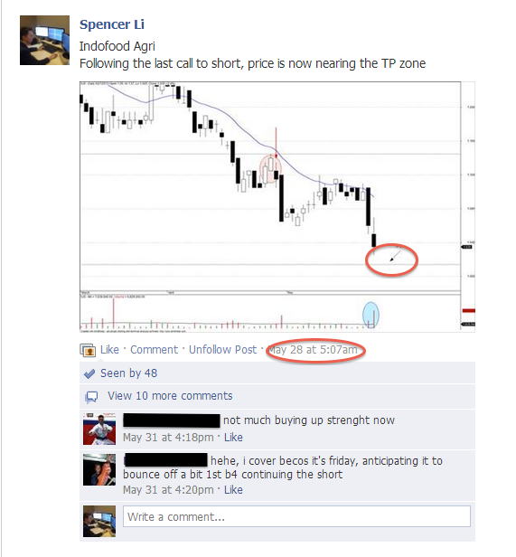Click Seen by 48

(128, 373)
